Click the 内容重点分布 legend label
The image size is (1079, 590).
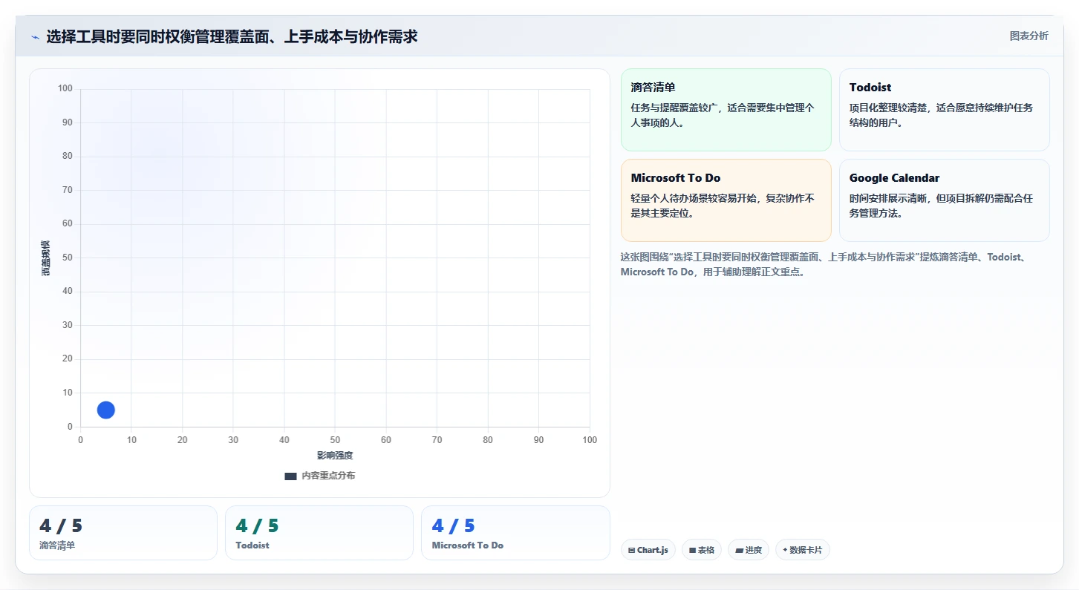click(x=327, y=476)
